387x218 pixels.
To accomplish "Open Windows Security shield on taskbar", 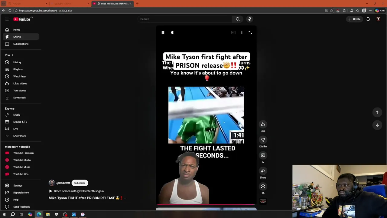I will (x=56, y=214).
